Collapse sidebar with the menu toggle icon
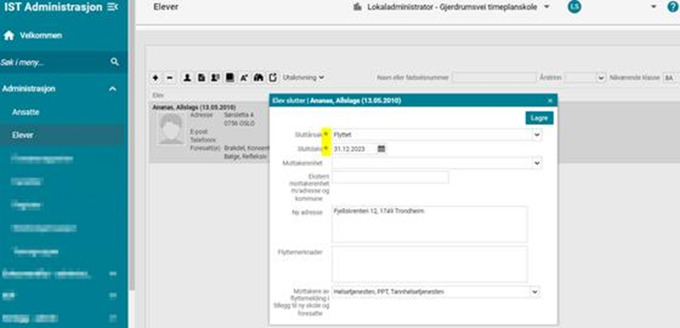680x328 pixels. (113, 7)
